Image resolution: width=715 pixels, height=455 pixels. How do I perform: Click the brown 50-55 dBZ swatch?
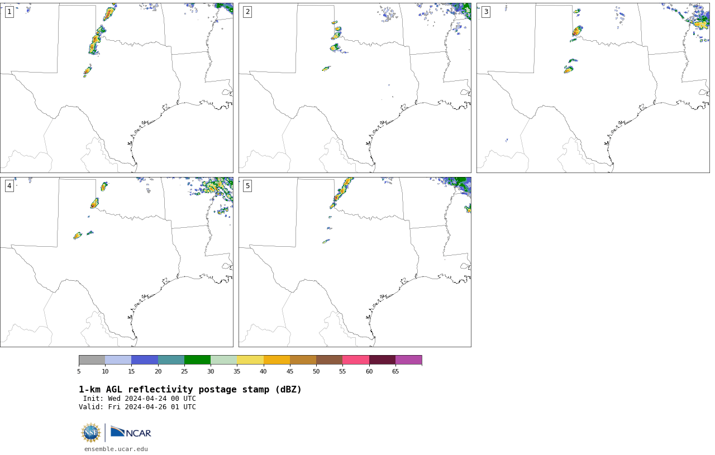(329, 360)
